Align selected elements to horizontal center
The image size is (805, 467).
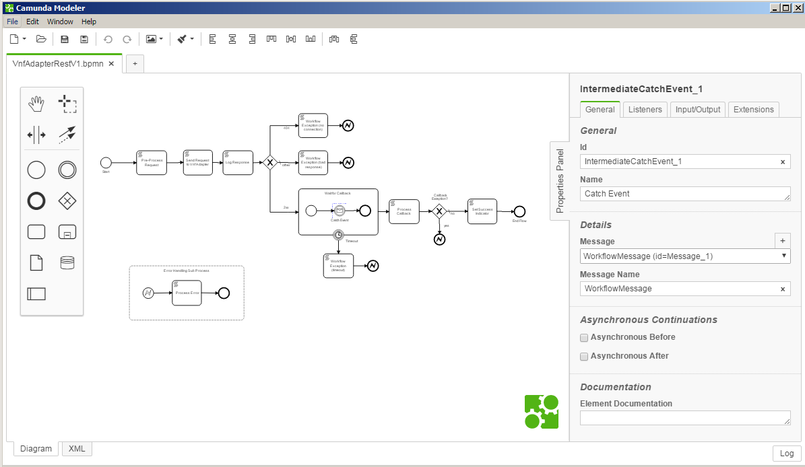pos(232,39)
